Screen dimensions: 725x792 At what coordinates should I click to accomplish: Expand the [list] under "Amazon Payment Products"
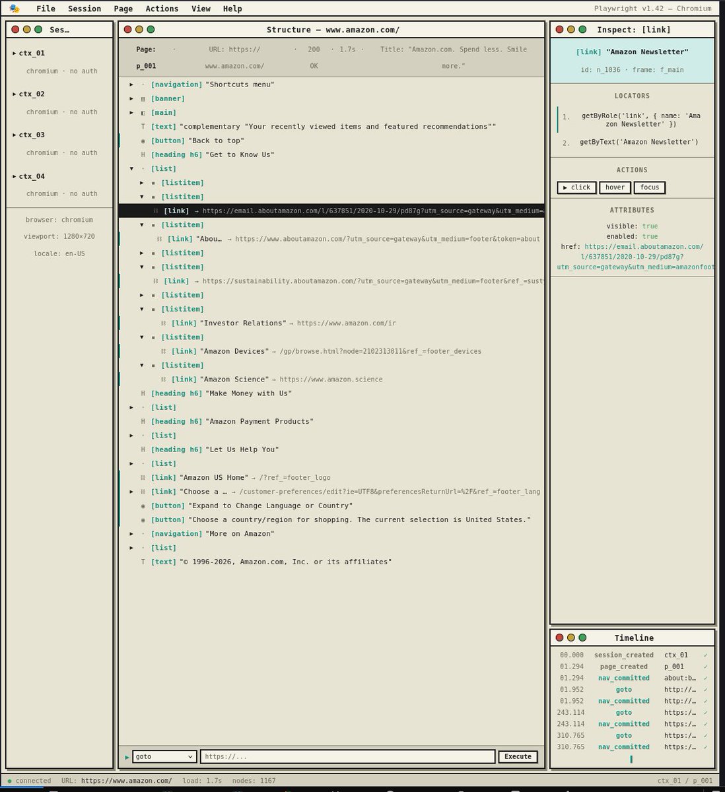131,436
